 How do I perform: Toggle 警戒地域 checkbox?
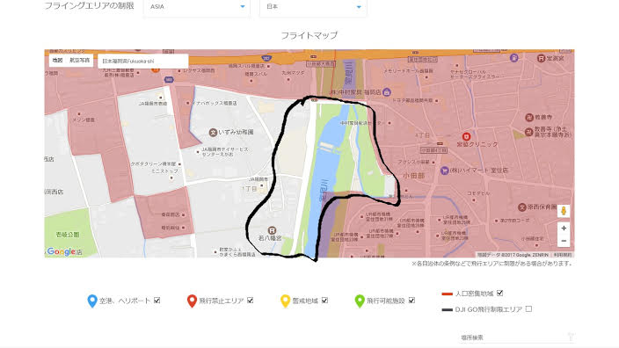coord(324,301)
